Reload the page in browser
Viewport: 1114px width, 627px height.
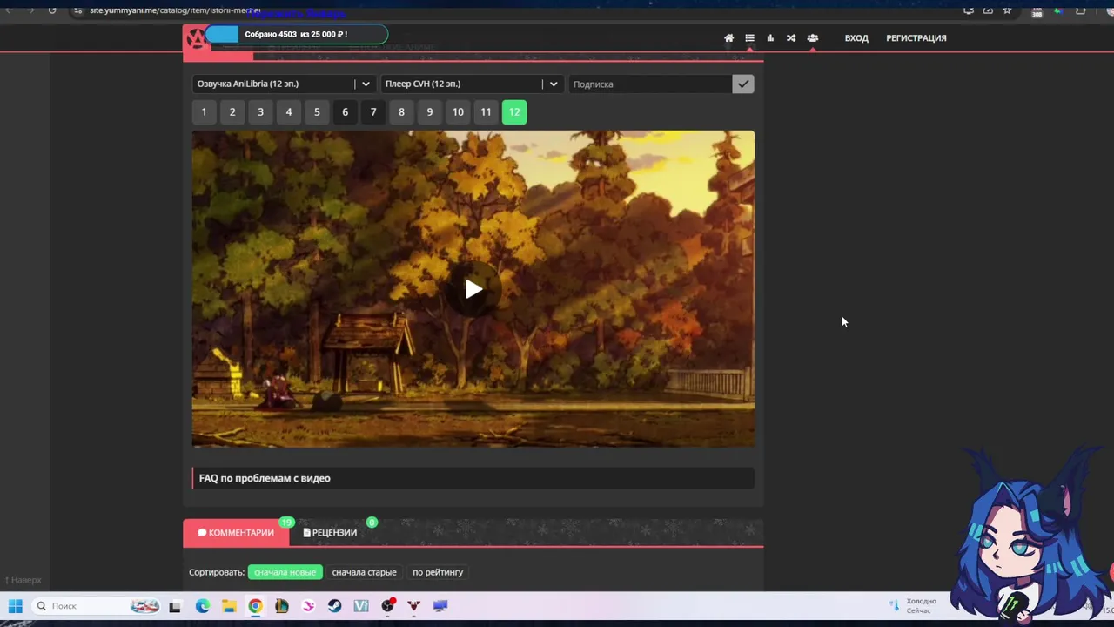point(52,10)
